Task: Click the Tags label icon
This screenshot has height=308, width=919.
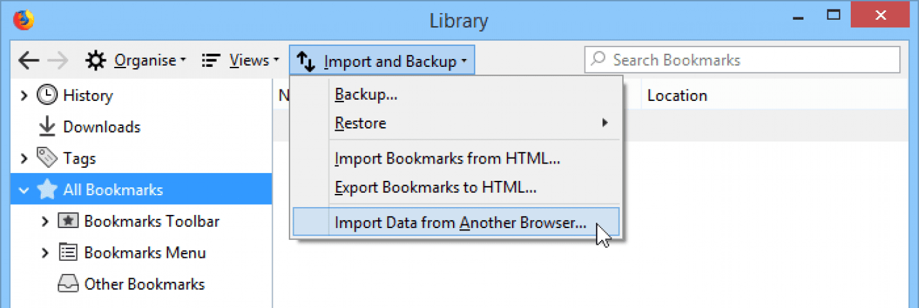Action: pyautogui.click(x=47, y=158)
